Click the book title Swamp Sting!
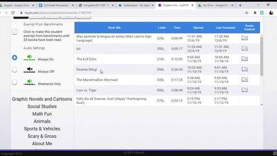This screenshot has height=156, width=277. click(x=87, y=69)
